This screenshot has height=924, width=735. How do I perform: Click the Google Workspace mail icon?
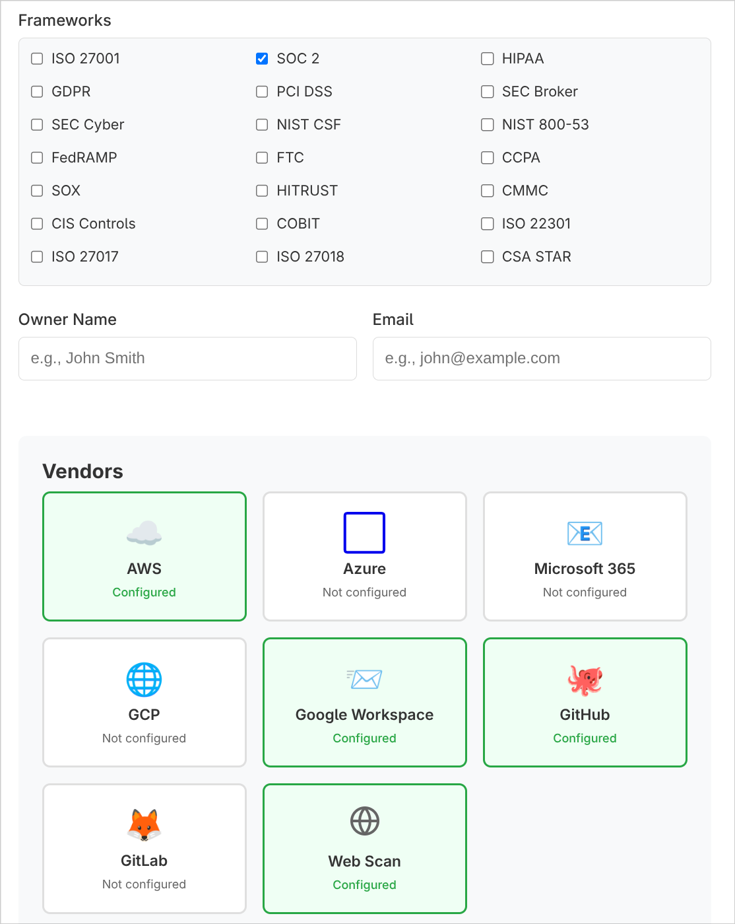point(364,678)
